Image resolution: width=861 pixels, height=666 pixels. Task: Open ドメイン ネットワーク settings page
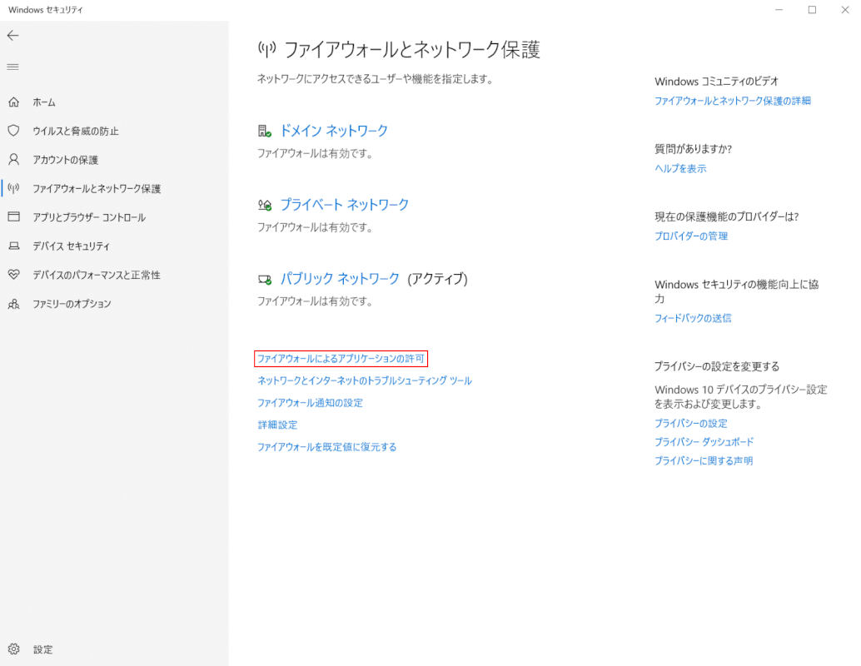tap(334, 130)
